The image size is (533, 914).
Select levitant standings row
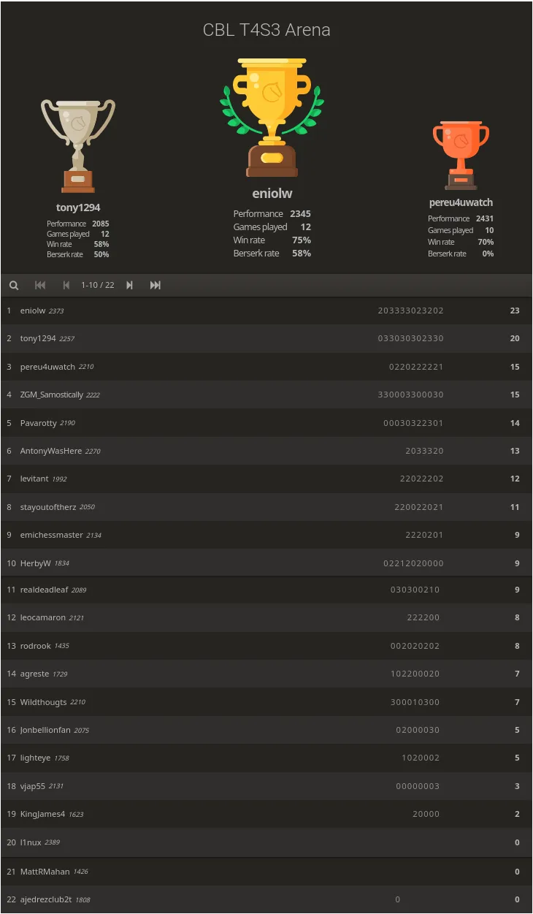click(34, 479)
